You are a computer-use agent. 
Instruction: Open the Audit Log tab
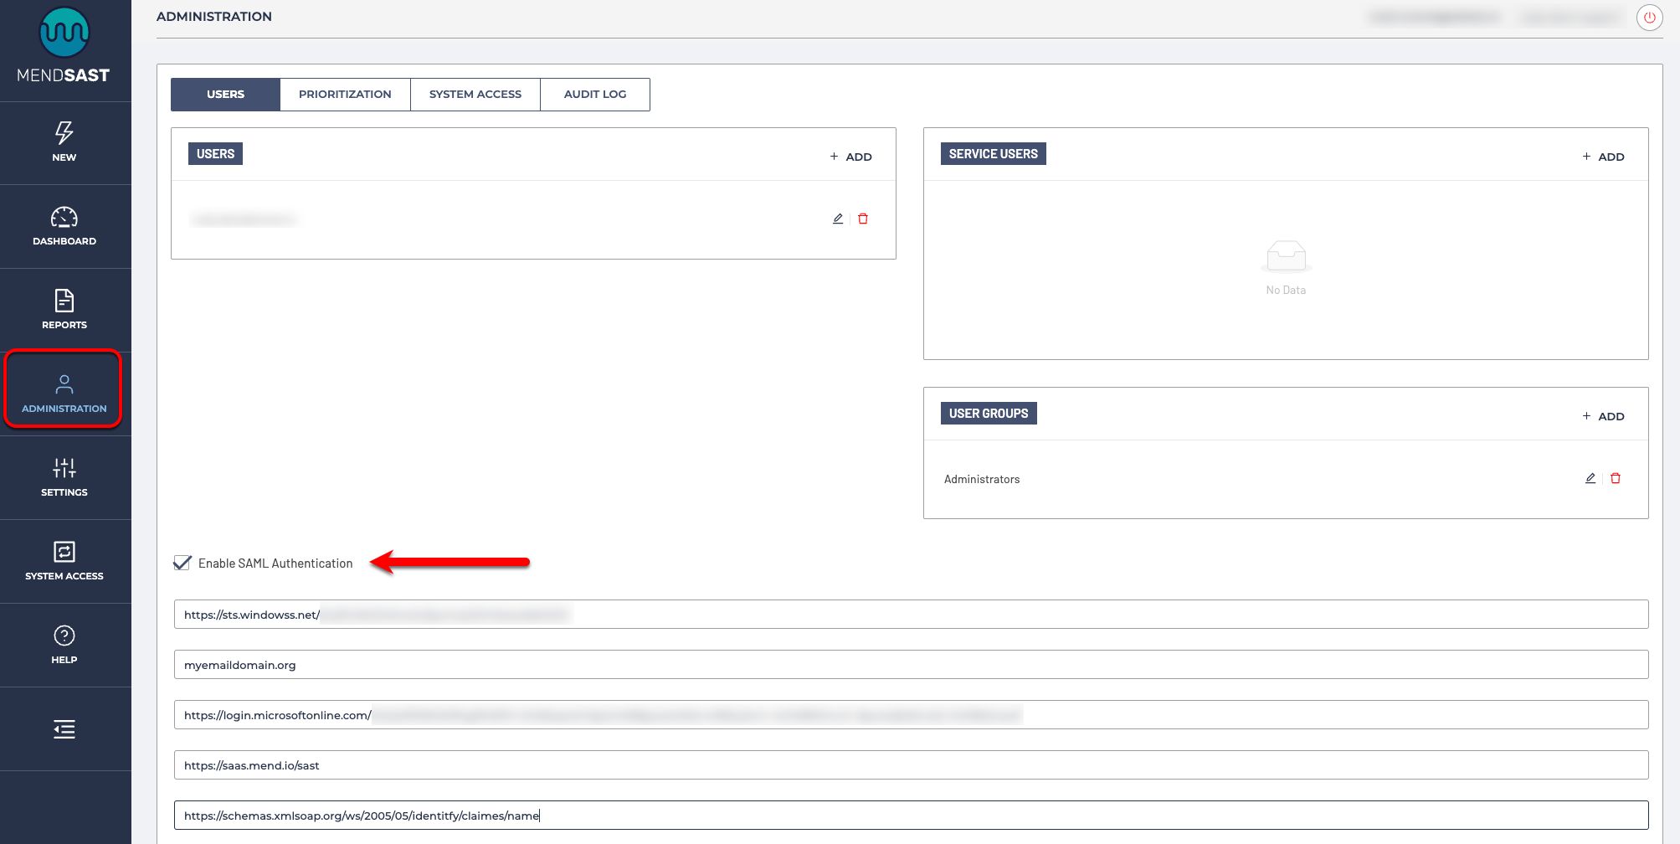[594, 94]
